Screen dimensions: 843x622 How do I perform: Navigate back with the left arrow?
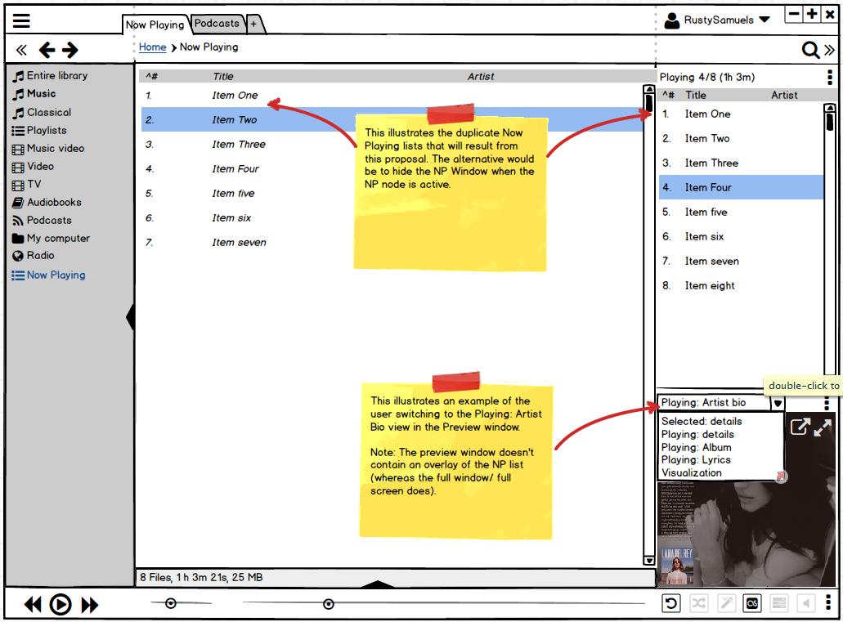click(47, 51)
